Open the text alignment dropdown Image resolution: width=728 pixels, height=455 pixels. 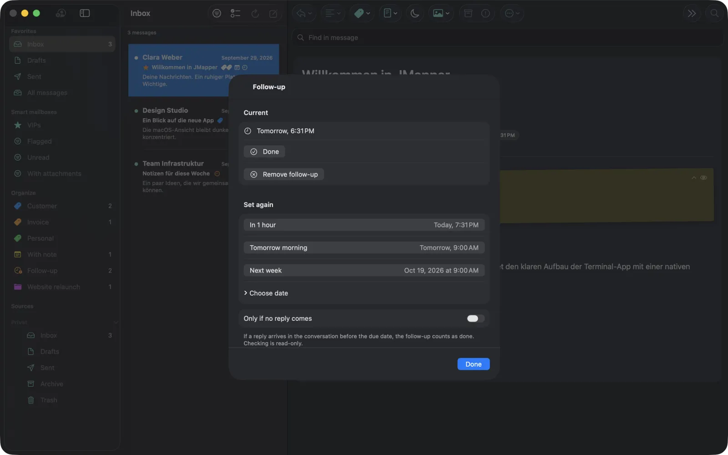pos(333,14)
